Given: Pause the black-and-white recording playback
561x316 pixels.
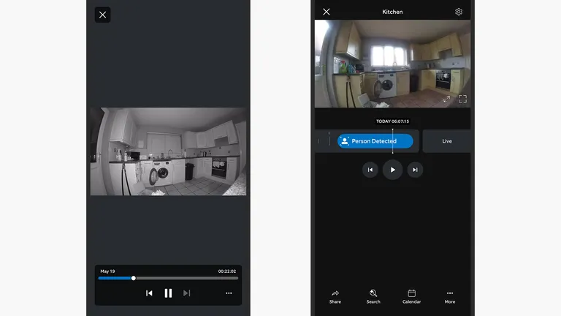Looking at the screenshot, I should (x=168, y=293).
